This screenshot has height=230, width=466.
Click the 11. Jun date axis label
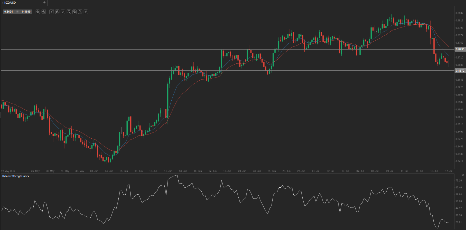[168, 171]
